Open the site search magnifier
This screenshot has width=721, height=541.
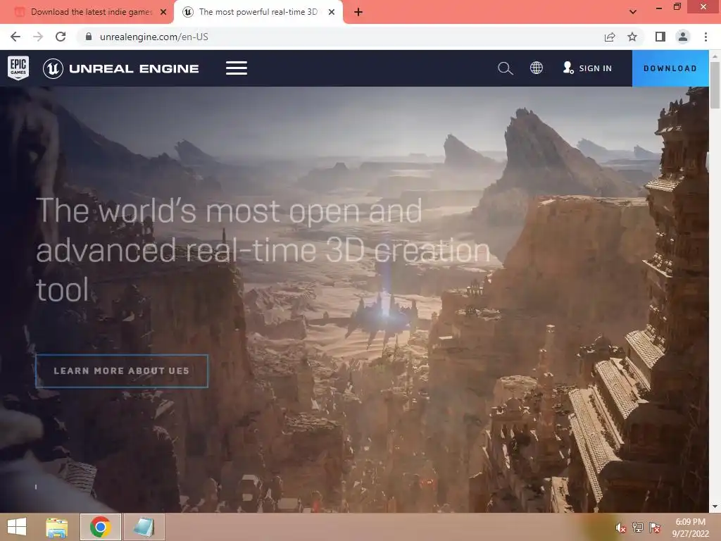point(505,68)
